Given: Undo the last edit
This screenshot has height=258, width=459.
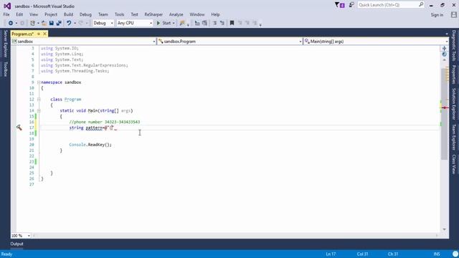Looking at the screenshot, I should coord(69,23).
